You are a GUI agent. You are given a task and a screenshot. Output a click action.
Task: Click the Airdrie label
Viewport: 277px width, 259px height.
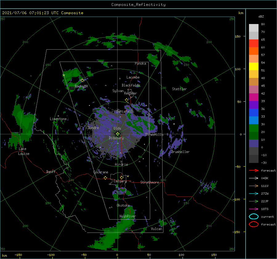(x=121, y=164)
